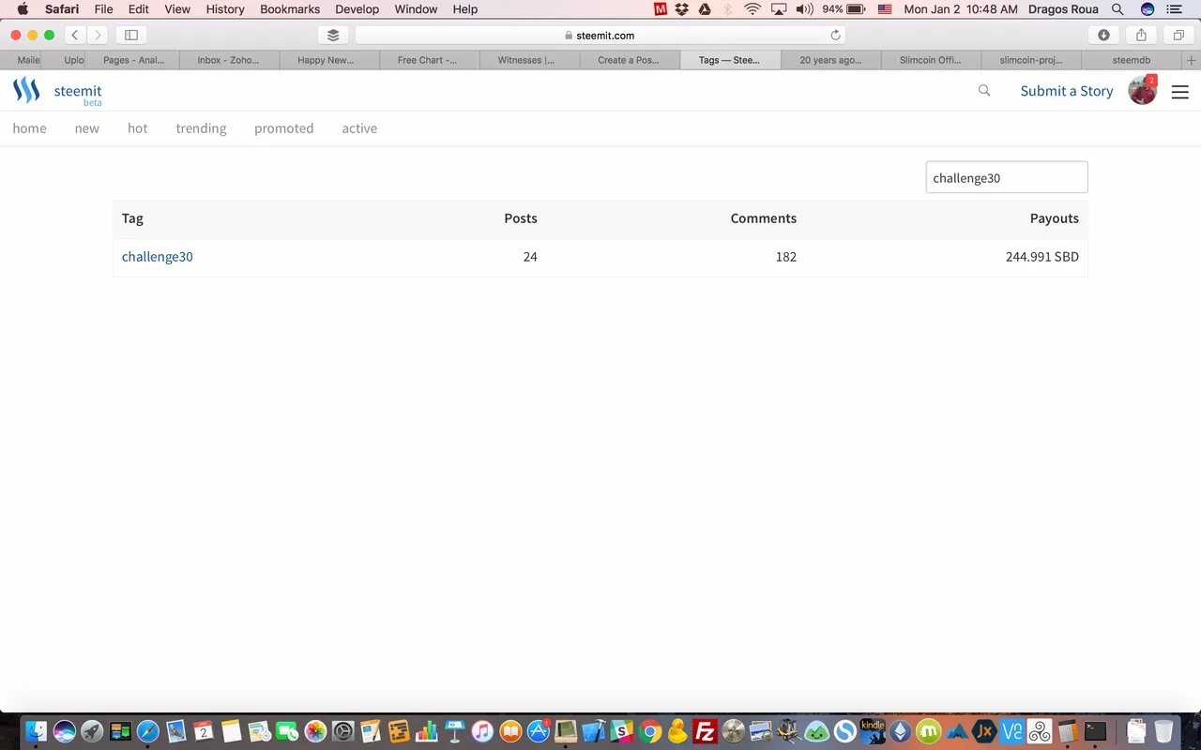
Task: Open the active posts link
Action: (x=359, y=128)
